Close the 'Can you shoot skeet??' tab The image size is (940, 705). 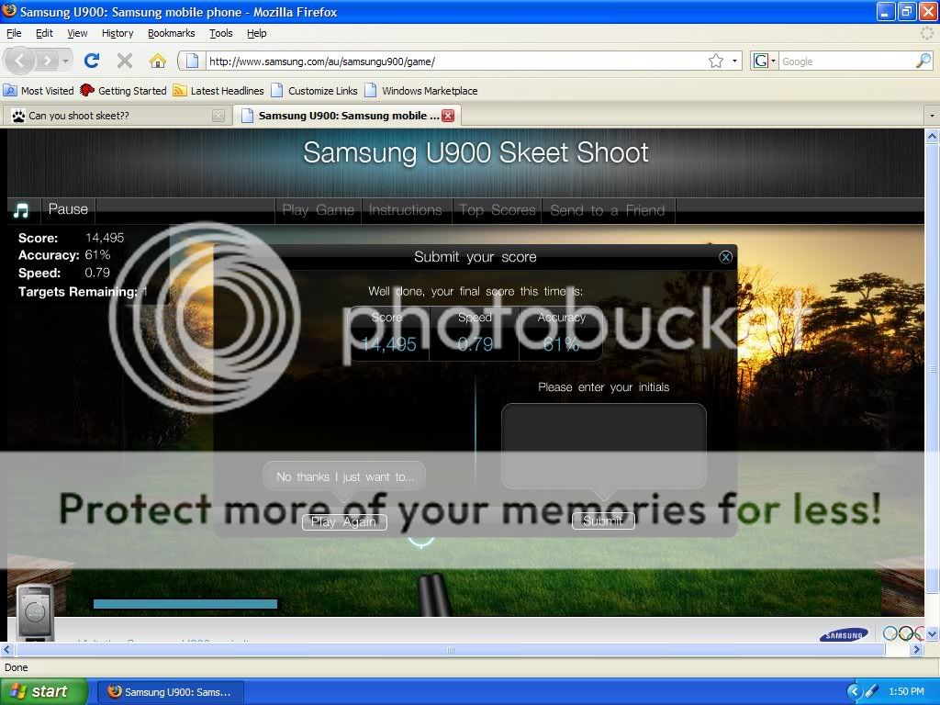click(218, 116)
